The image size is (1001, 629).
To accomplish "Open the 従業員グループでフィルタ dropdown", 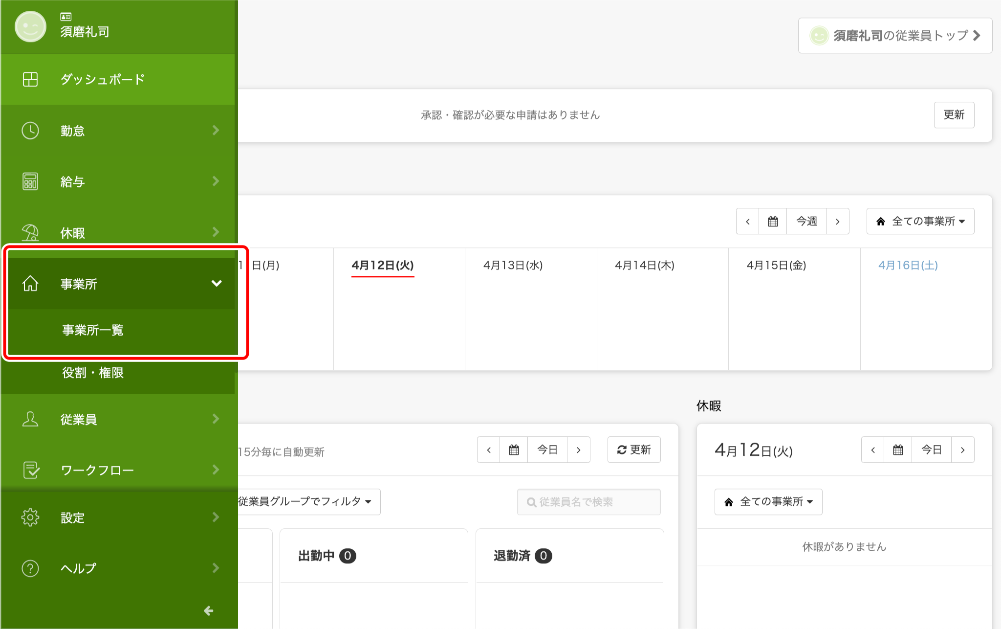I will (309, 501).
